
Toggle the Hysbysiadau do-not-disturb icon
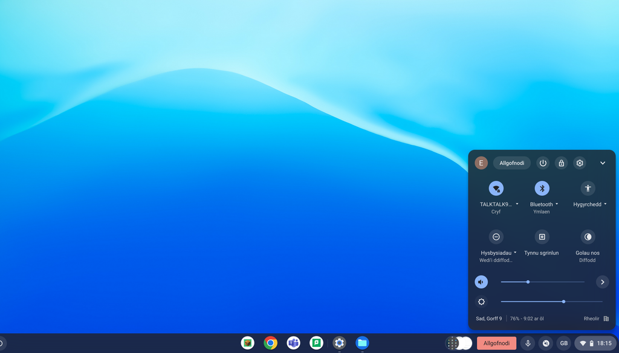pyautogui.click(x=496, y=236)
